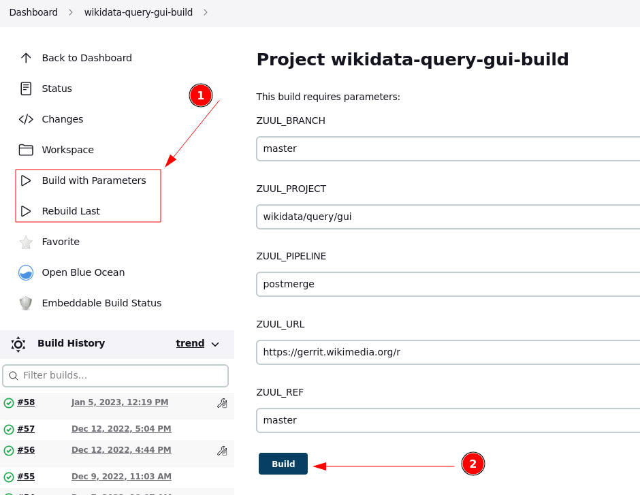640x495 pixels.
Task: Select Favorite in the sidebar
Action: (61, 242)
